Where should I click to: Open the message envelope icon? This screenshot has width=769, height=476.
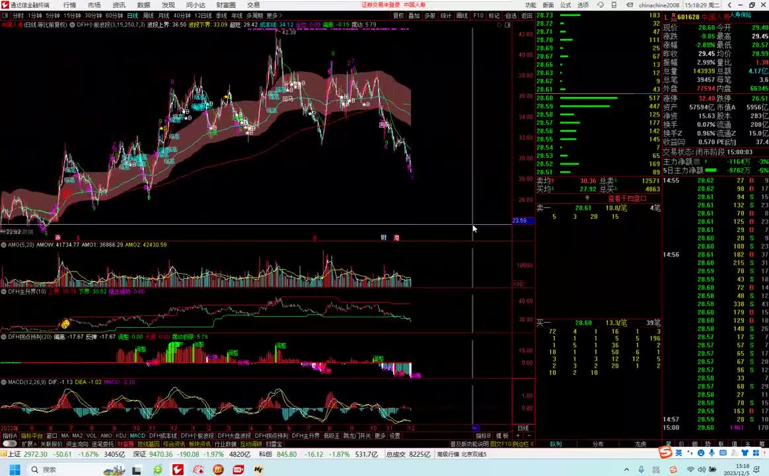tap(630, 5)
